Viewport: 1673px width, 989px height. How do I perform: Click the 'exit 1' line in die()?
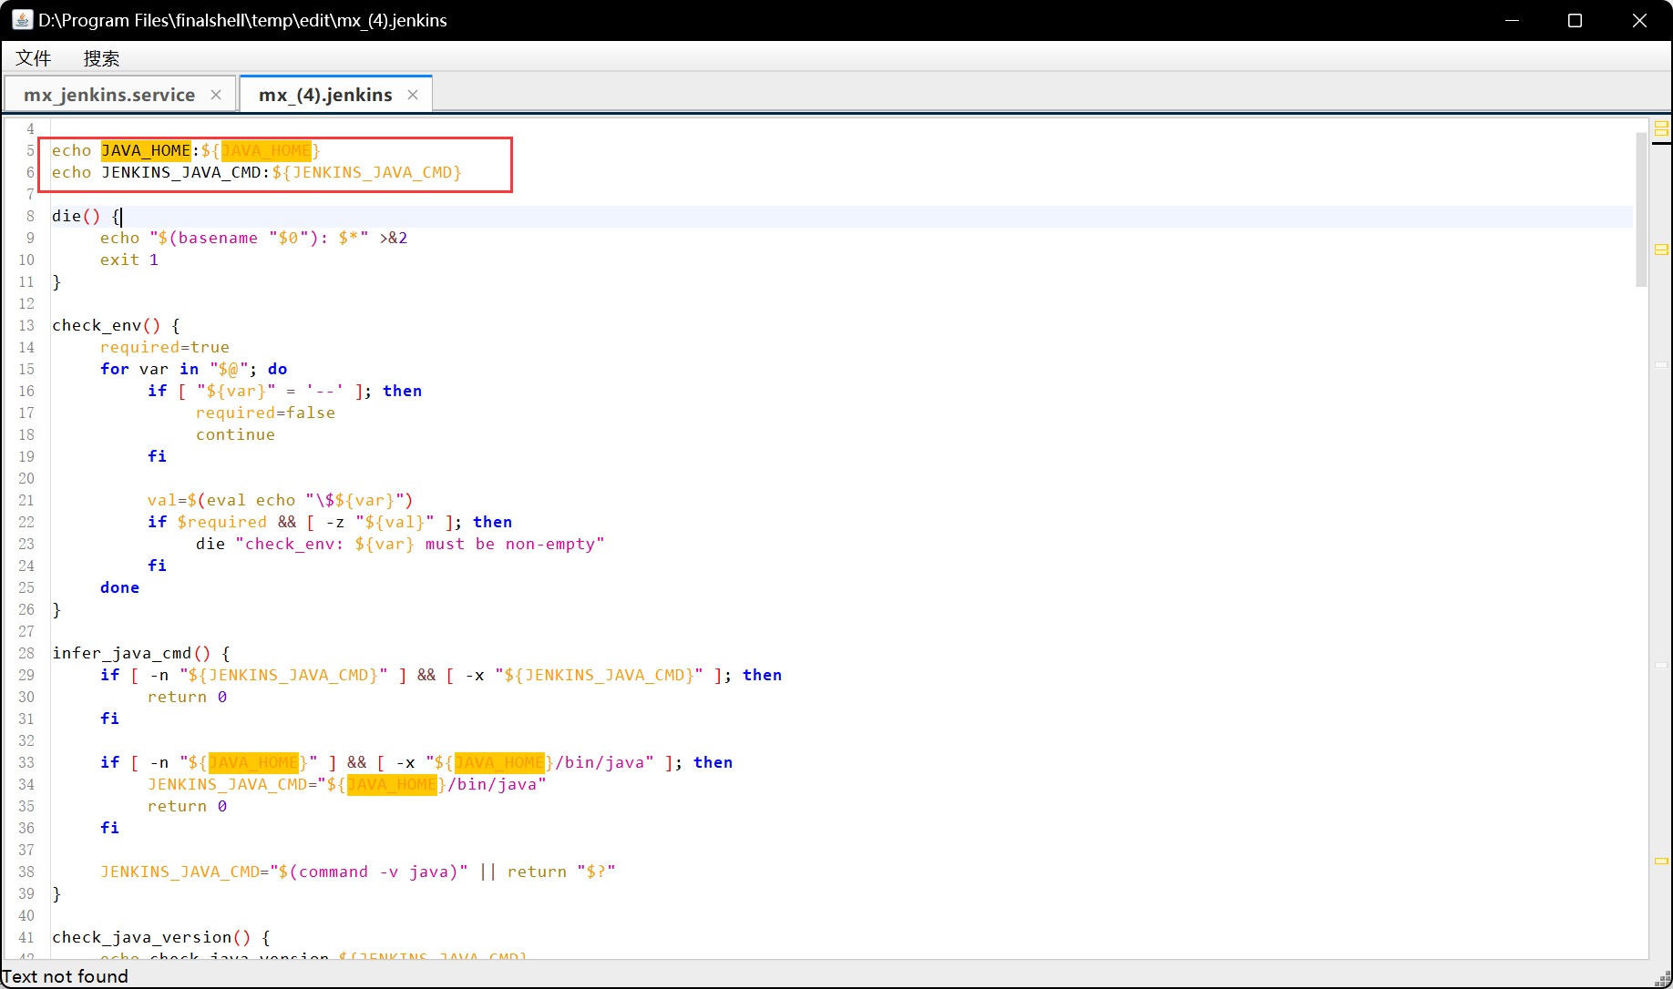click(x=129, y=260)
